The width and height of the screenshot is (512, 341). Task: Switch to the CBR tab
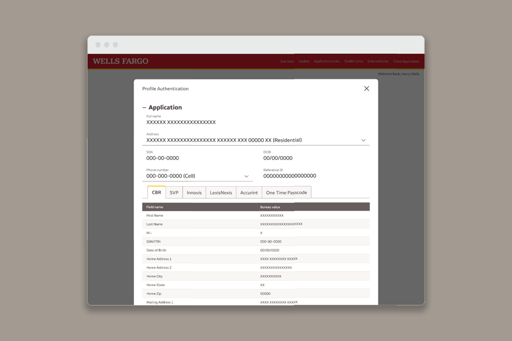156,192
